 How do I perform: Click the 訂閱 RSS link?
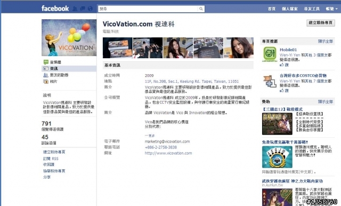[51, 159]
